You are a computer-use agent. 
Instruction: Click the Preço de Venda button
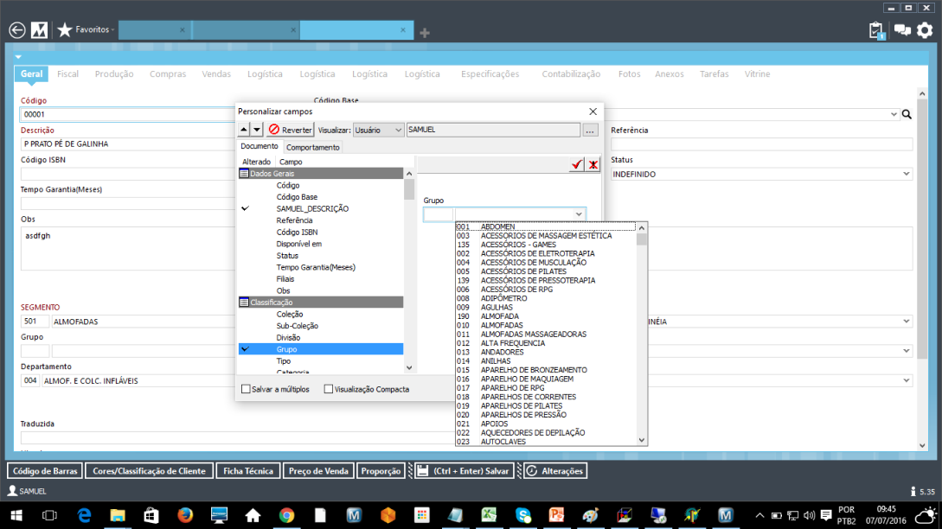[x=319, y=471]
